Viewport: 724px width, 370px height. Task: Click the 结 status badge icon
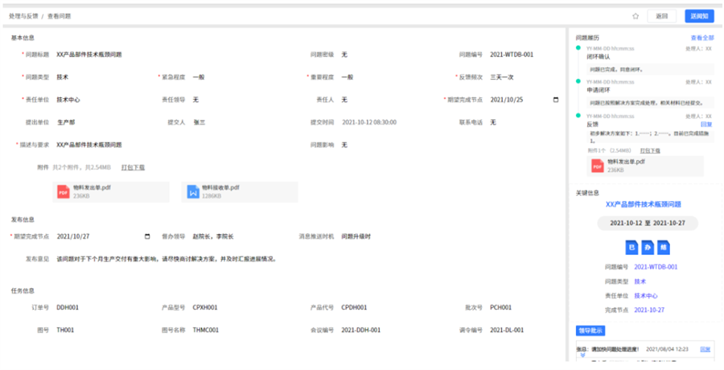[663, 247]
